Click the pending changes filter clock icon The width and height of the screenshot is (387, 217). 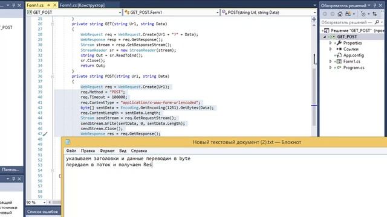point(363,14)
